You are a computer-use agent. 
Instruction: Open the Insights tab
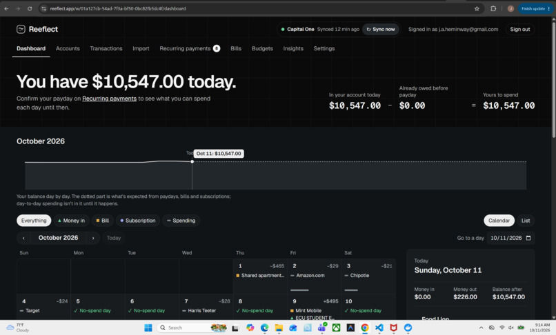(293, 48)
